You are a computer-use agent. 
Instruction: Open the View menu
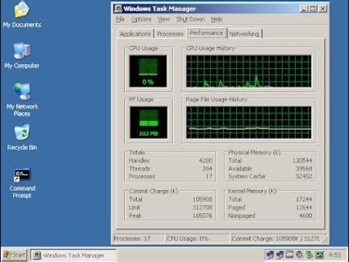(164, 19)
